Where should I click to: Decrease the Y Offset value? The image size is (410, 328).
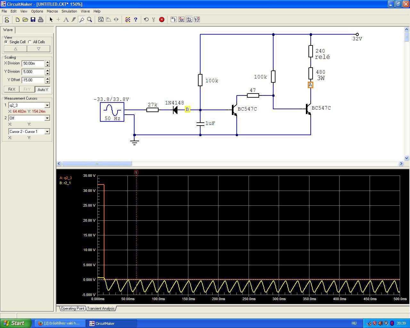pyautogui.click(x=47, y=82)
